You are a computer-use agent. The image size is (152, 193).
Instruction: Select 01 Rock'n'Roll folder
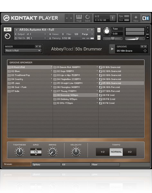pyautogui.click(x=30, y=67)
